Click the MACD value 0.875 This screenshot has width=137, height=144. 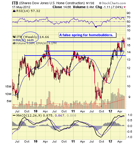[48, 116]
